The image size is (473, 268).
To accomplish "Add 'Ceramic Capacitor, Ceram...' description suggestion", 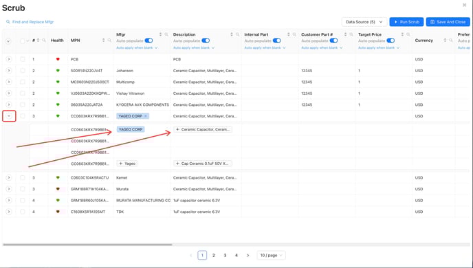I will [x=203, y=129].
